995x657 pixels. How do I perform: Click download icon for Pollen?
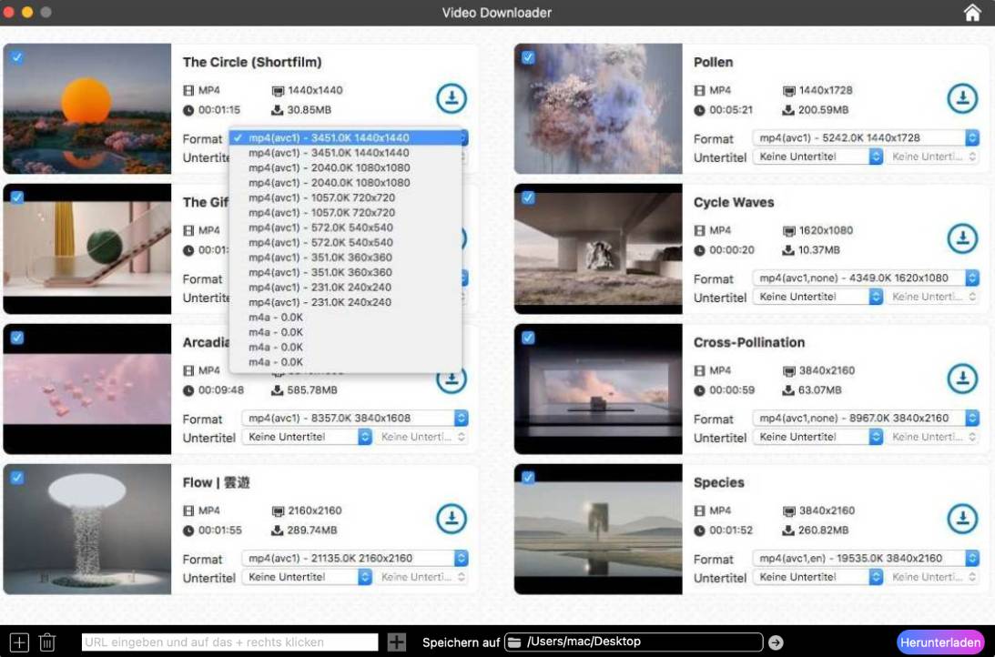pos(962,98)
